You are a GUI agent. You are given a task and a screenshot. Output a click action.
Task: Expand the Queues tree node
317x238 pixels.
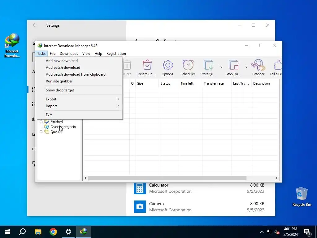[41, 132]
